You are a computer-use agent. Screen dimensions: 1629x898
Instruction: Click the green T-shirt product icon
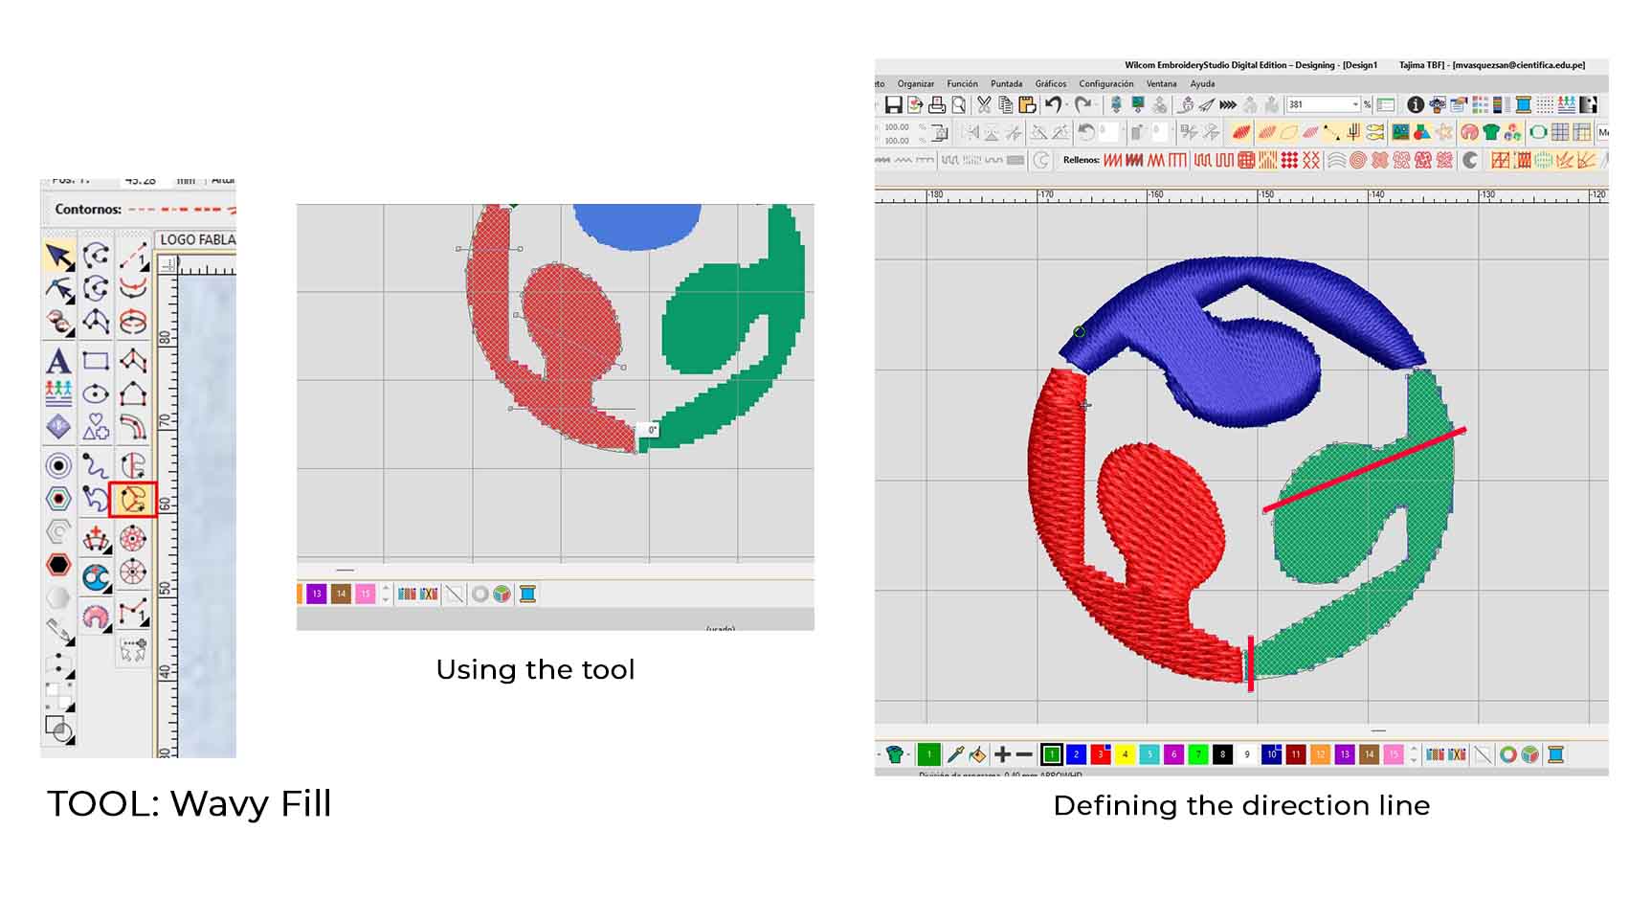1491,132
